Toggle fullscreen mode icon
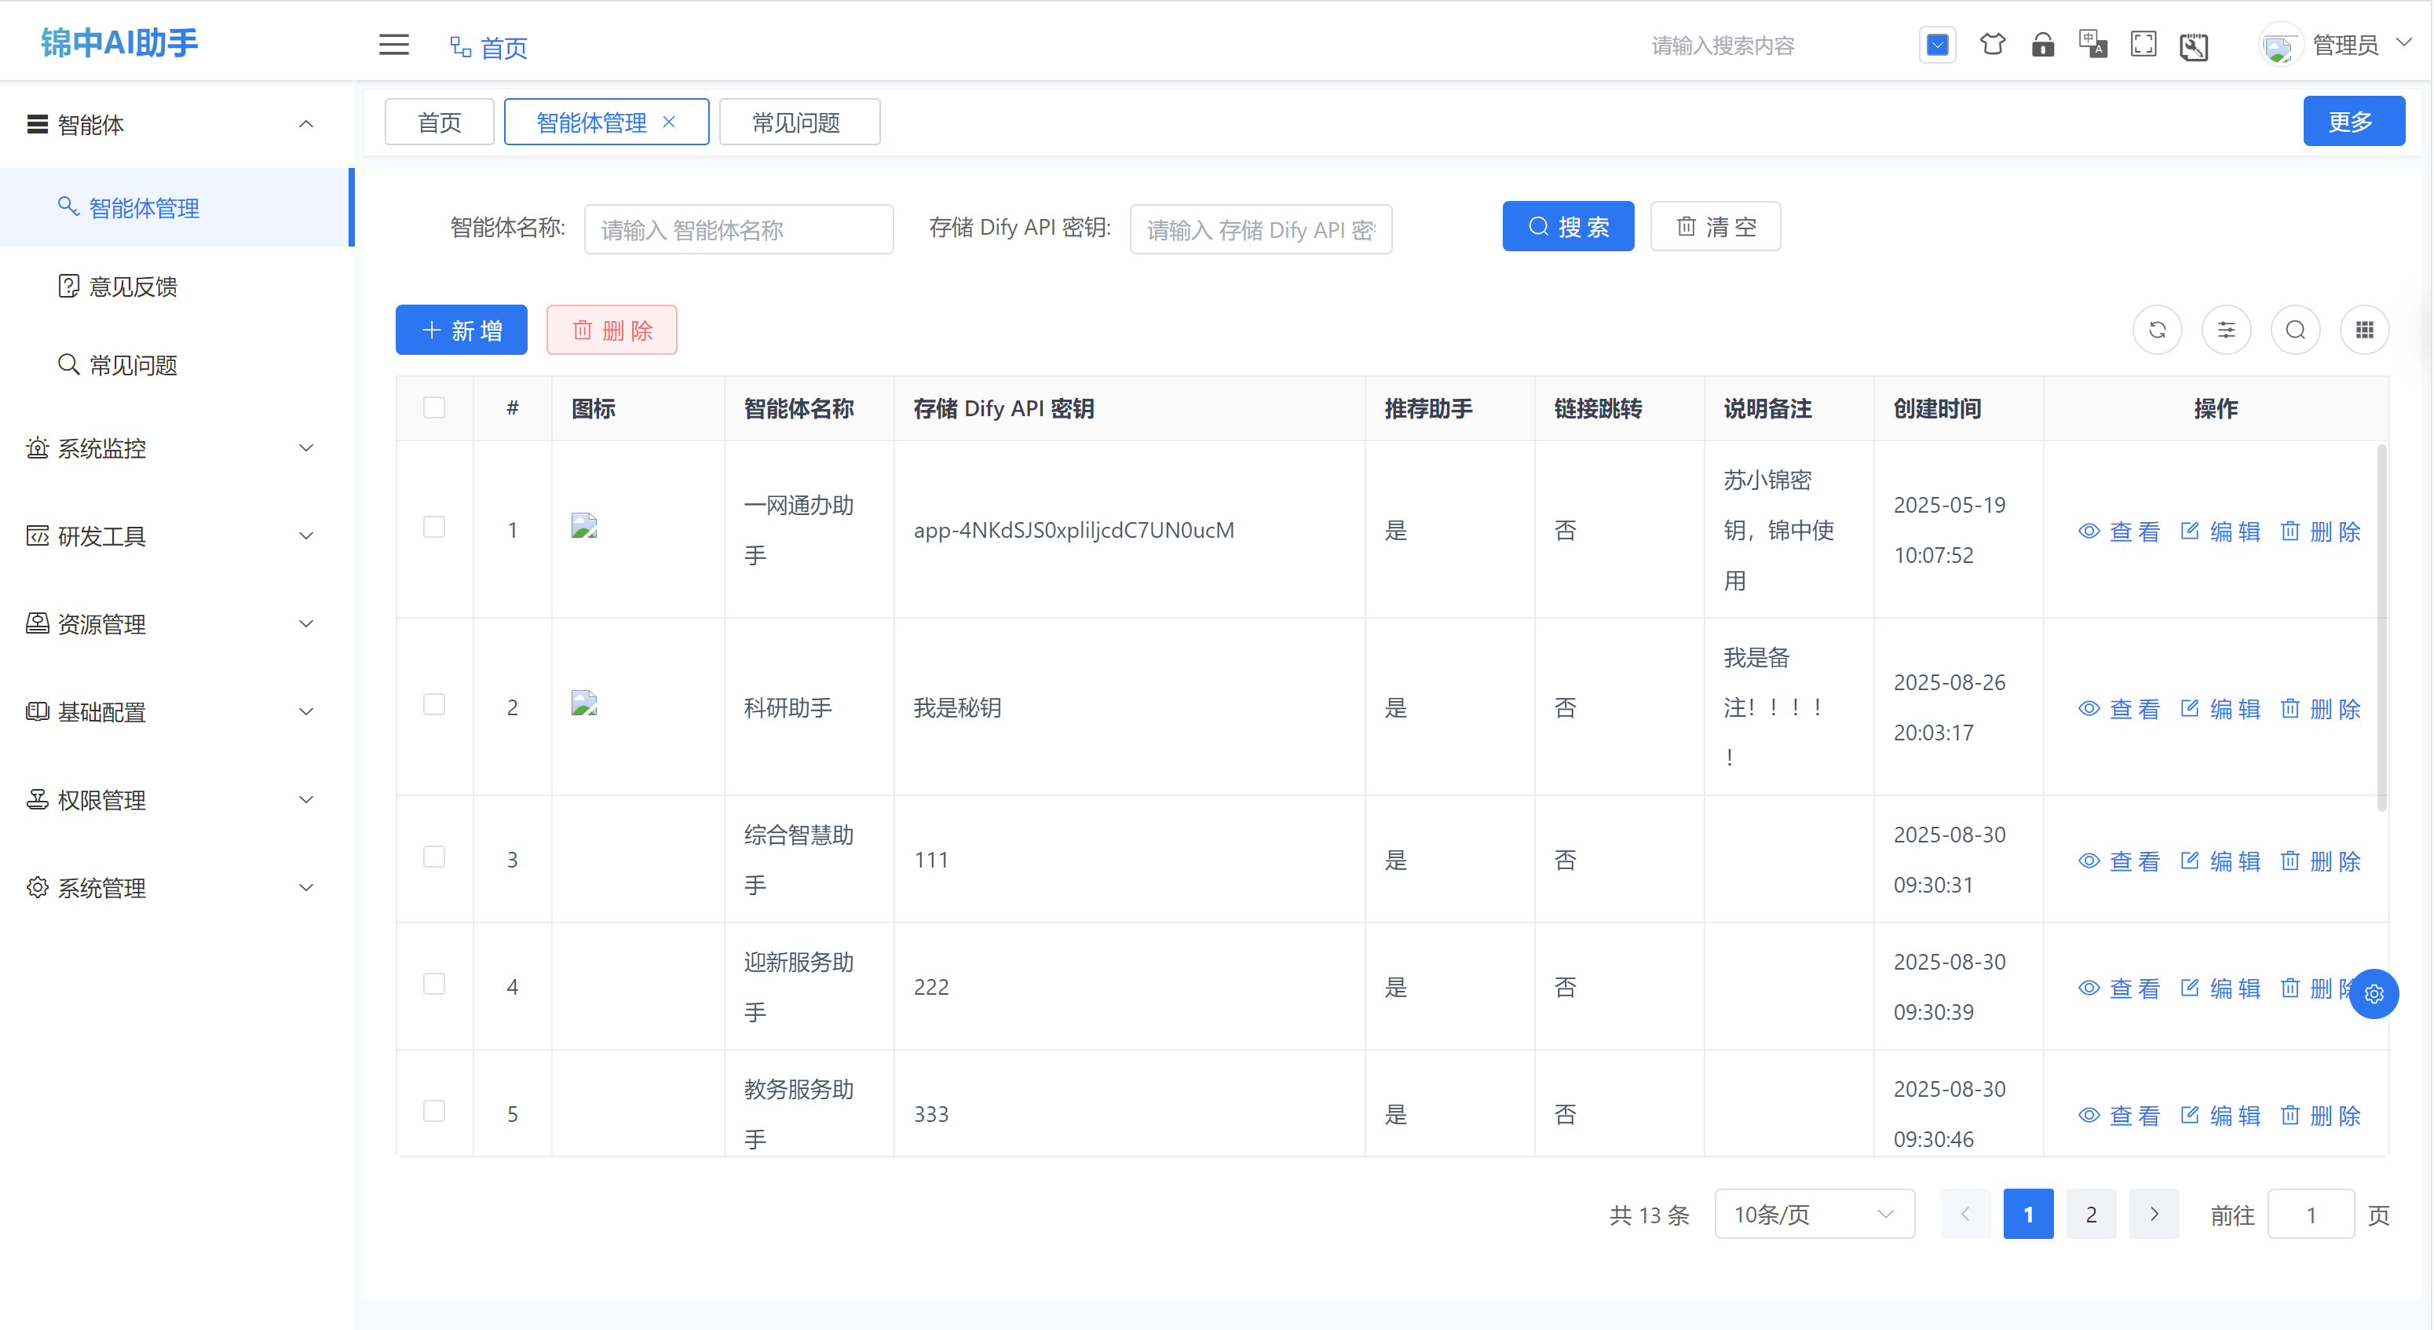This screenshot has width=2434, height=1330. pyautogui.click(x=2143, y=45)
